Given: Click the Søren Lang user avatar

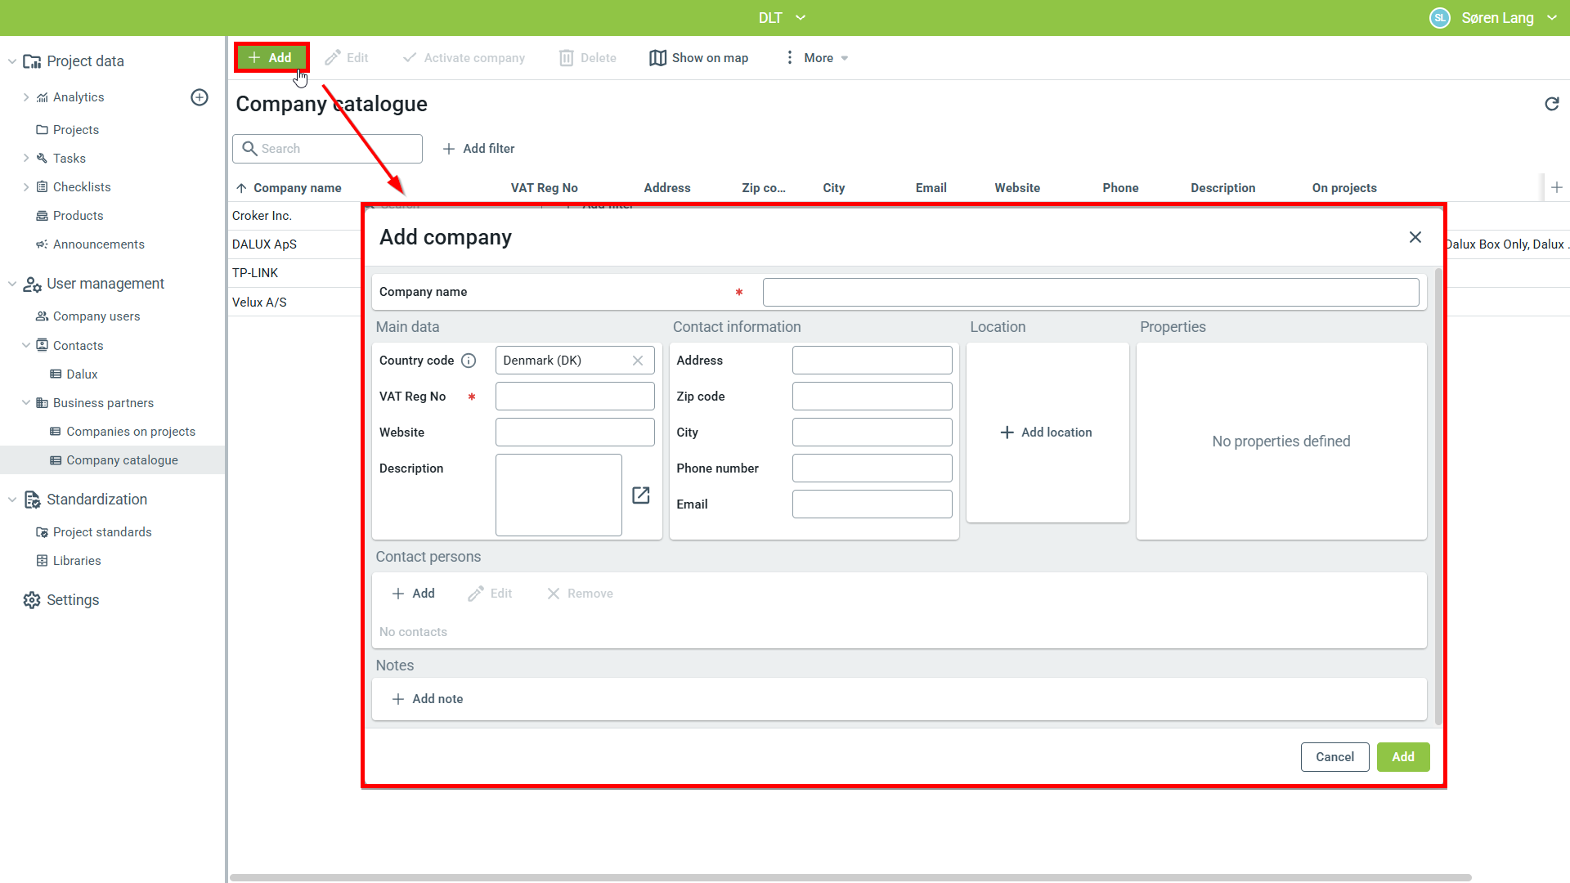Looking at the screenshot, I should [x=1439, y=18].
